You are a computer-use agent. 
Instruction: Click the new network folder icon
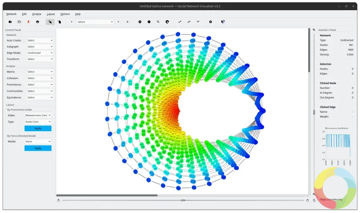[x=10, y=22]
